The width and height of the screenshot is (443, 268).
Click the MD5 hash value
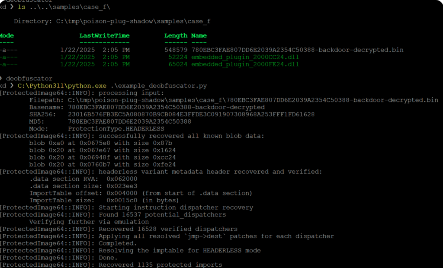[x=129, y=121]
